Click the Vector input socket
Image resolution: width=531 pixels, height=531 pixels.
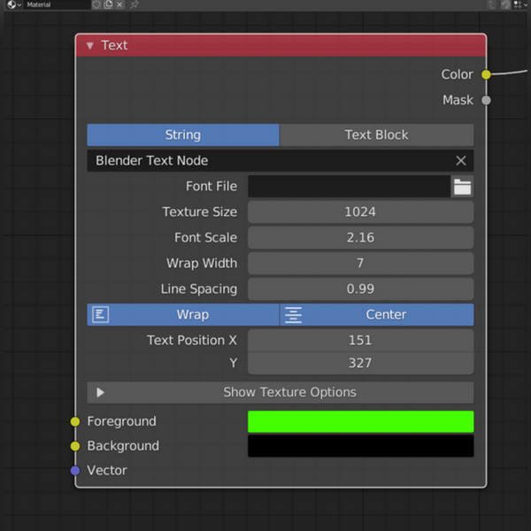pyautogui.click(x=75, y=471)
